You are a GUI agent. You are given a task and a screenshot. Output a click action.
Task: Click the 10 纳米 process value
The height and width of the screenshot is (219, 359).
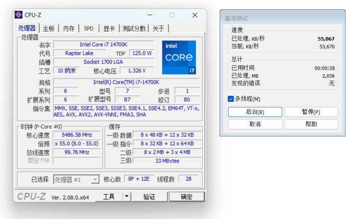click(x=67, y=71)
